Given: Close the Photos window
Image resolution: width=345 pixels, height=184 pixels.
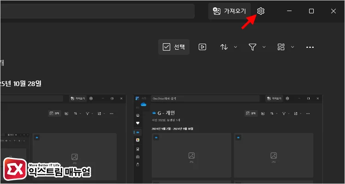Looking at the screenshot, I should [333, 11].
